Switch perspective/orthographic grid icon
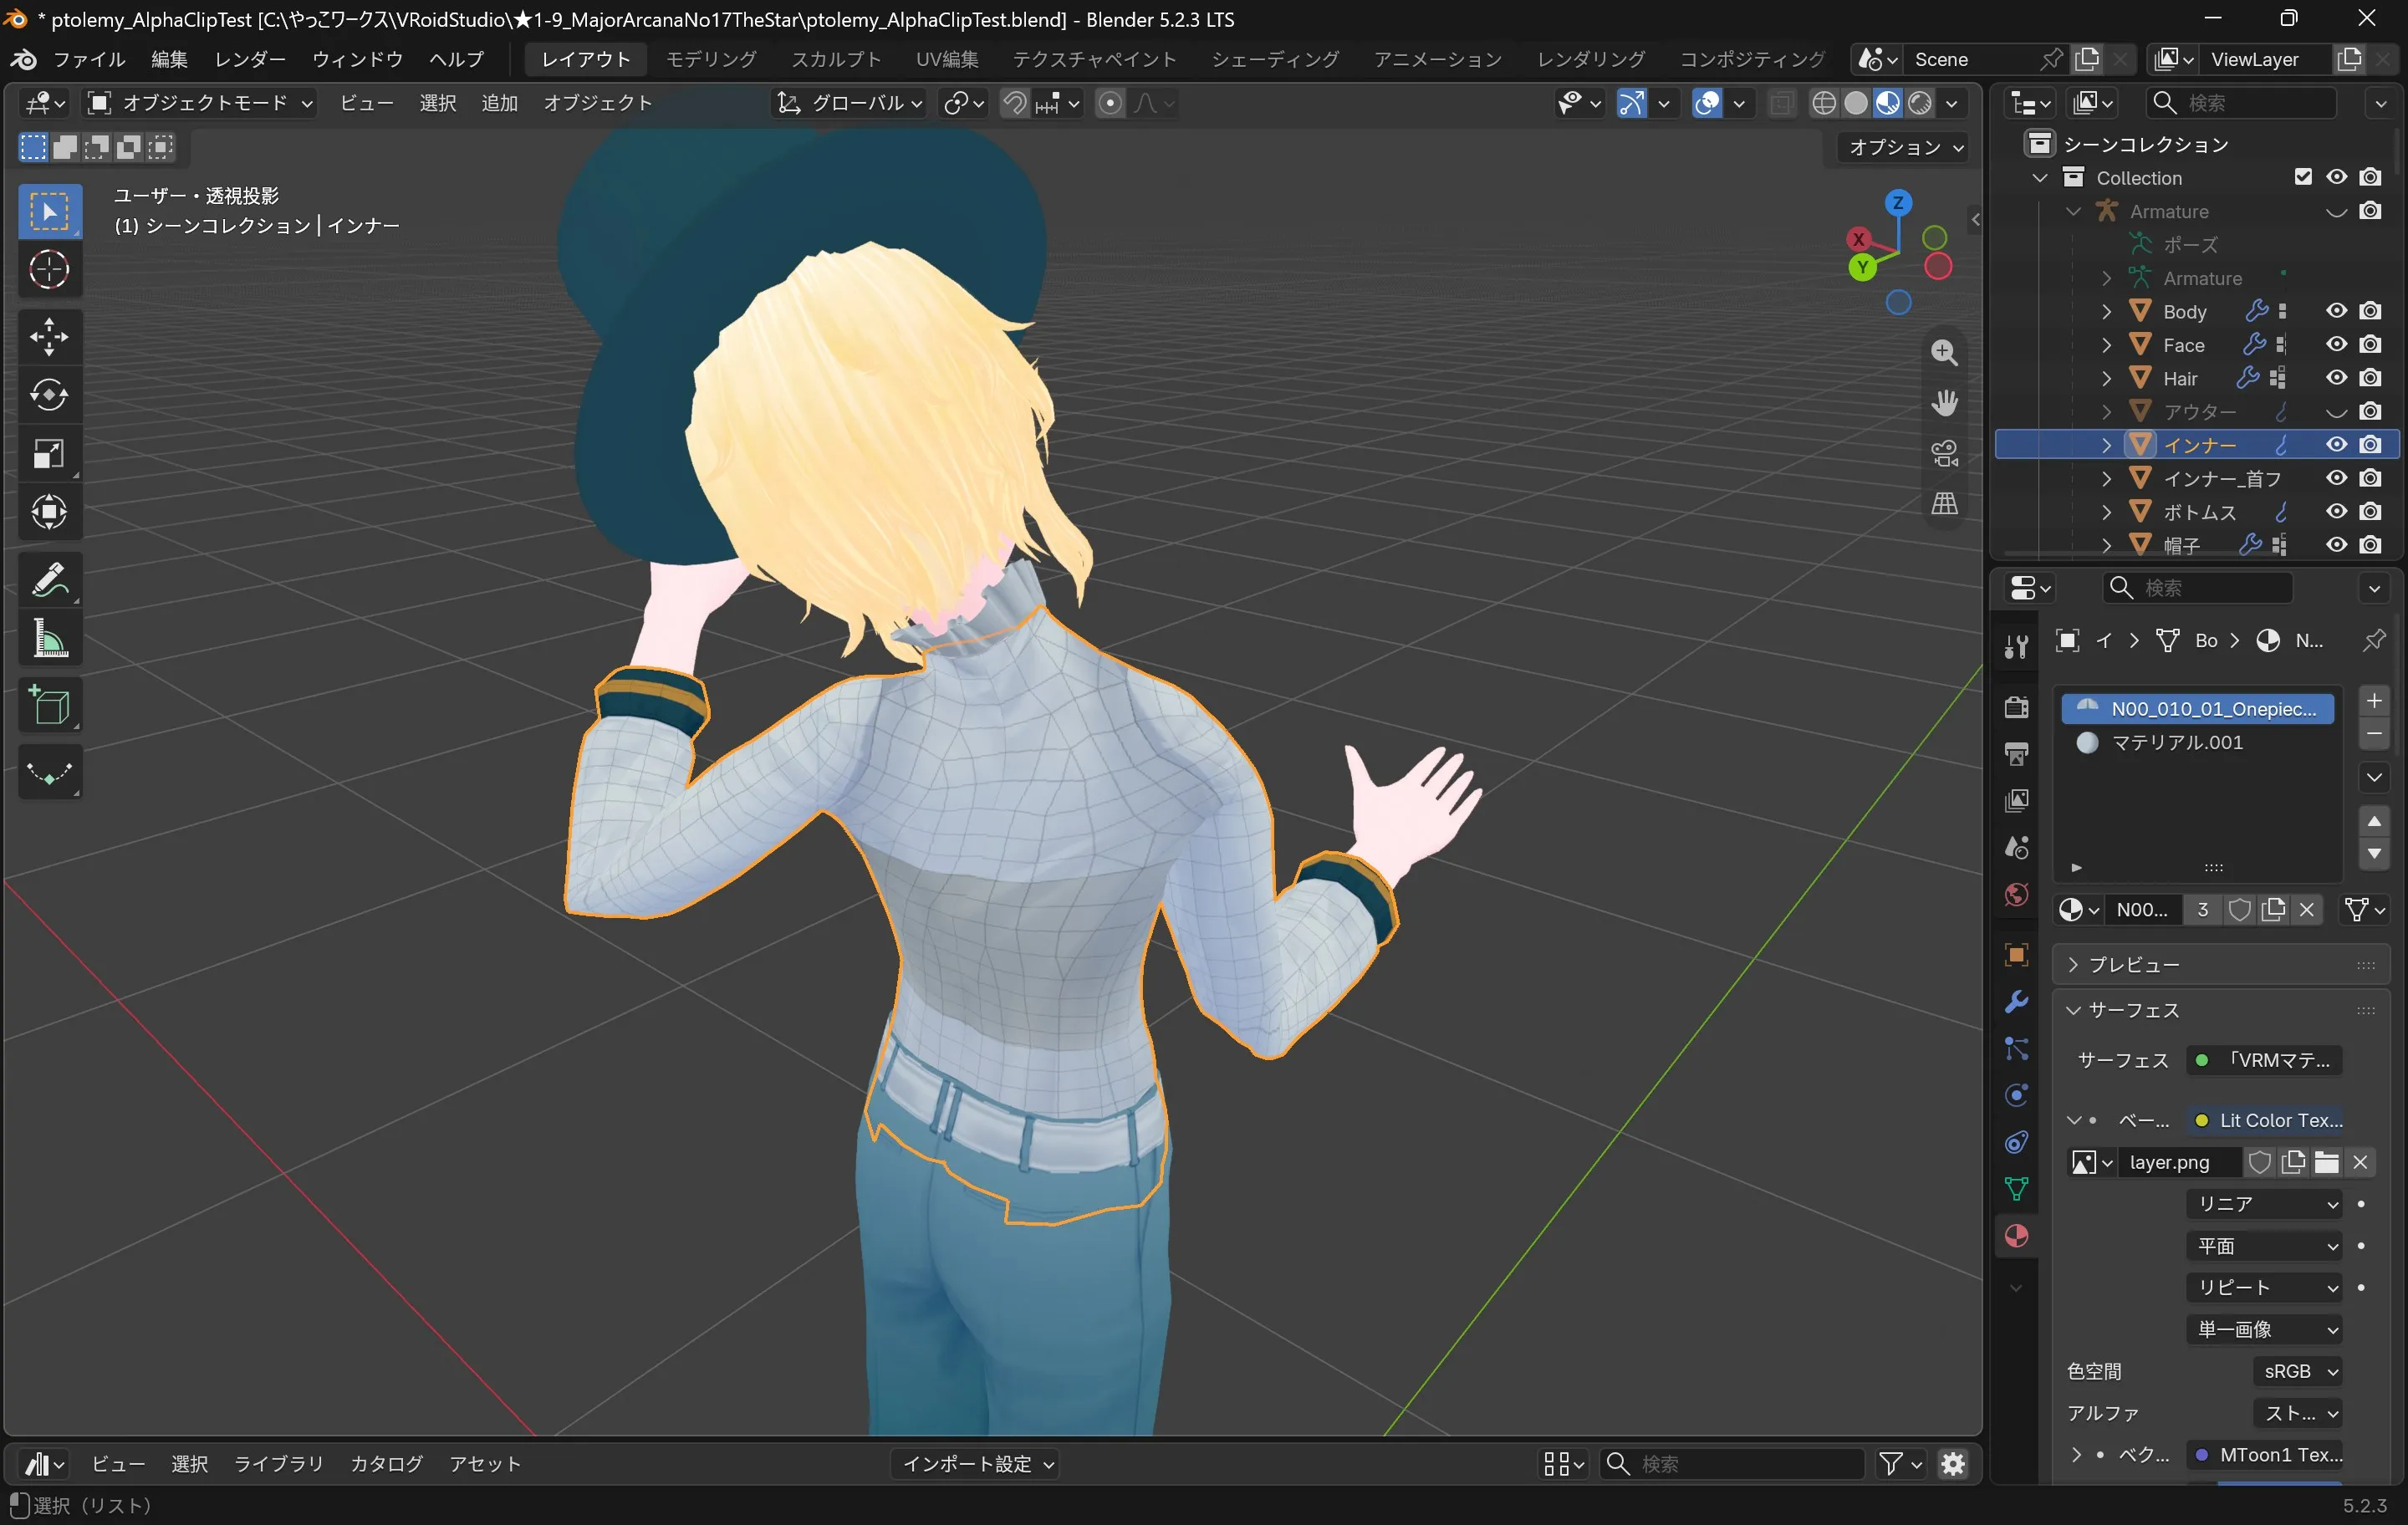The width and height of the screenshot is (2408, 1525). click(1944, 503)
